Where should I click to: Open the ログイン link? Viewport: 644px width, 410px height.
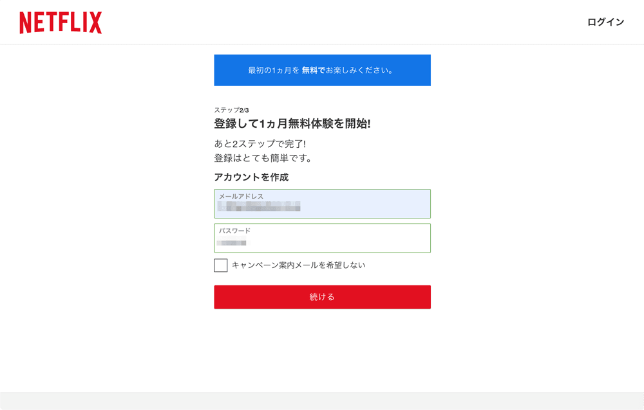click(605, 22)
